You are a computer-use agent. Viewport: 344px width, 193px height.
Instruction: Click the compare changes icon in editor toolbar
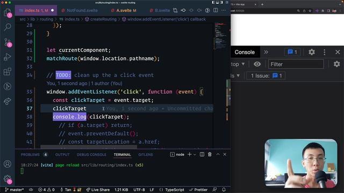point(175,10)
